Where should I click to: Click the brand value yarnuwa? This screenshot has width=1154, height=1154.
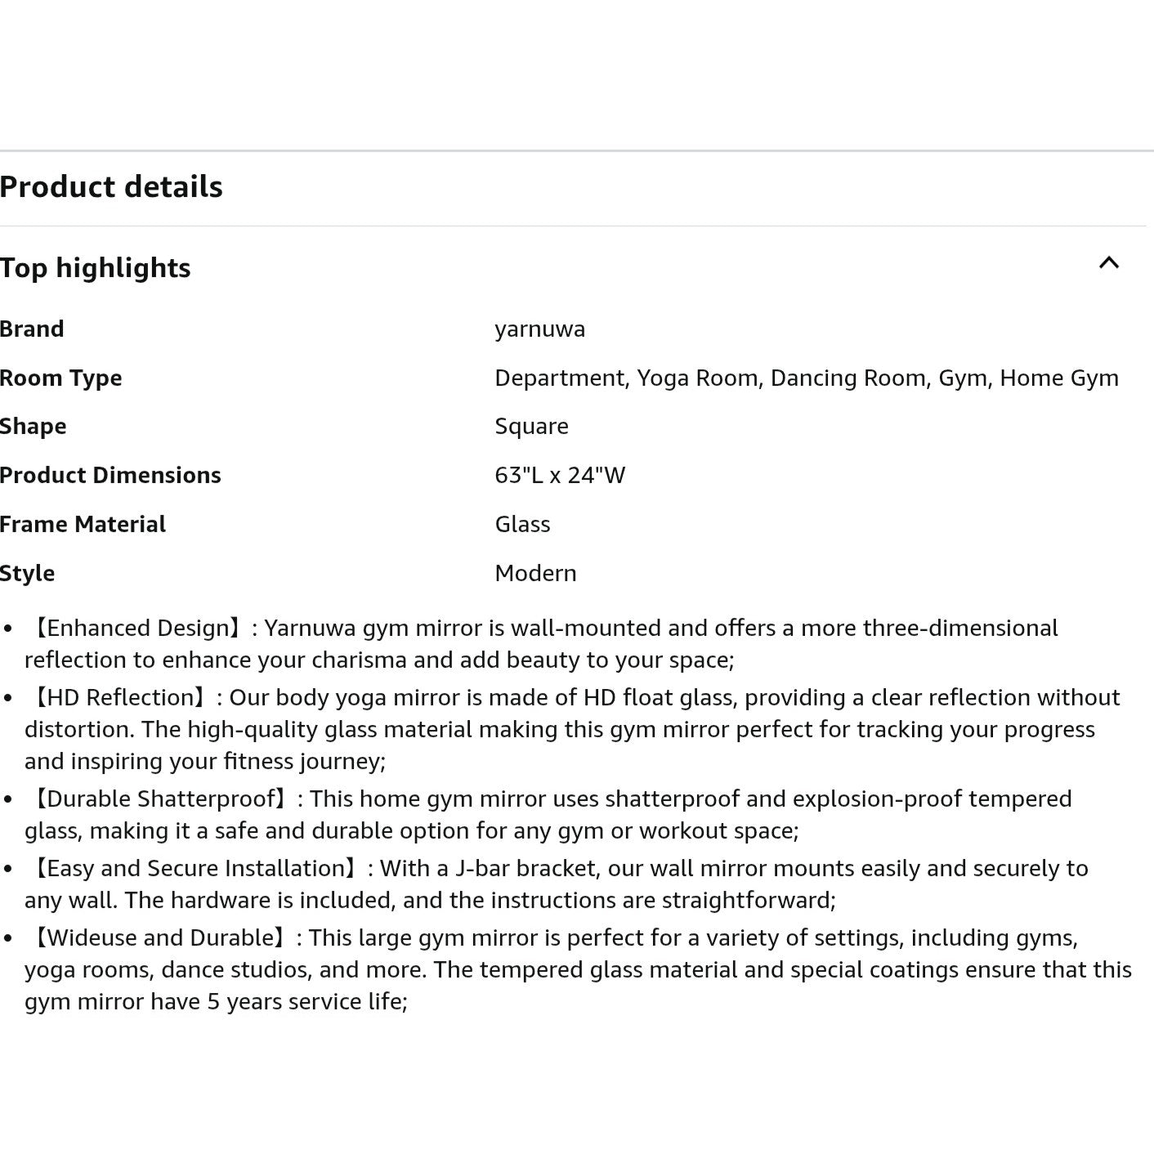pyautogui.click(x=540, y=330)
